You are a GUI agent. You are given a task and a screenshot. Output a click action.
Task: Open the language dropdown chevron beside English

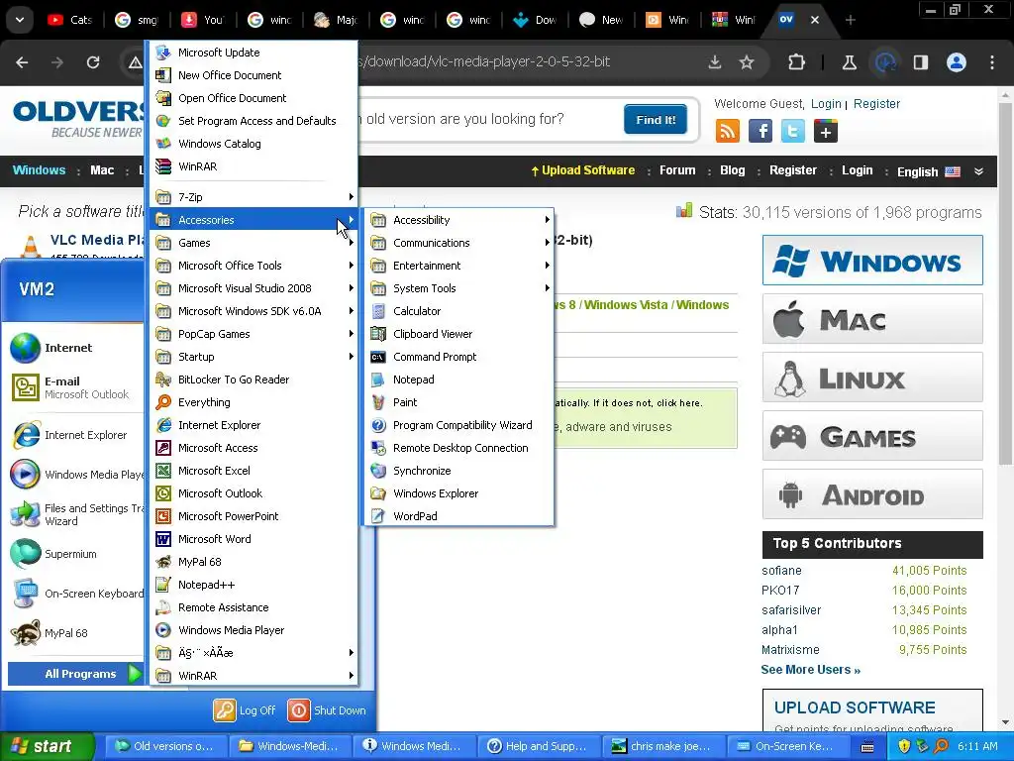(978, 171)
